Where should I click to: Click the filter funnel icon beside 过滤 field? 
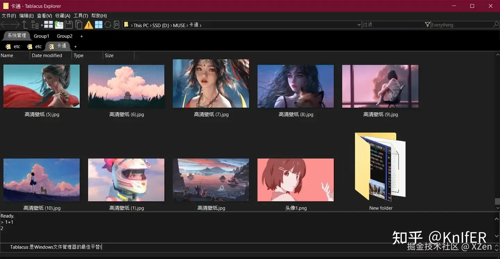[x=427, y=24]
